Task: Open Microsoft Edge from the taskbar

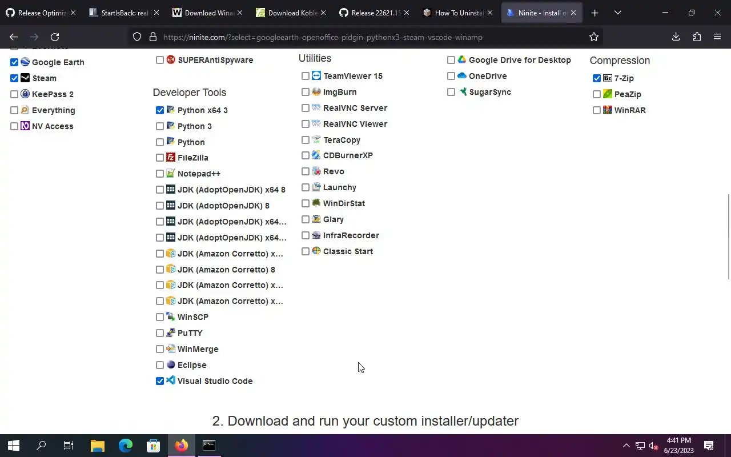Action: tap(126, 446)
